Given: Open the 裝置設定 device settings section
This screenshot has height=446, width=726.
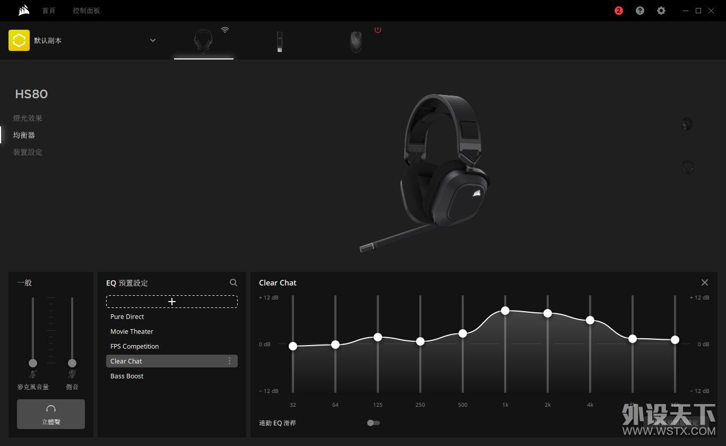Looking at the screenshot, I should click(28, 152).
